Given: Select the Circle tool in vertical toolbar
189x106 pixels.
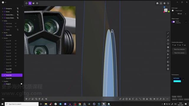Looking at the screenshot, I should pos(168,40).
